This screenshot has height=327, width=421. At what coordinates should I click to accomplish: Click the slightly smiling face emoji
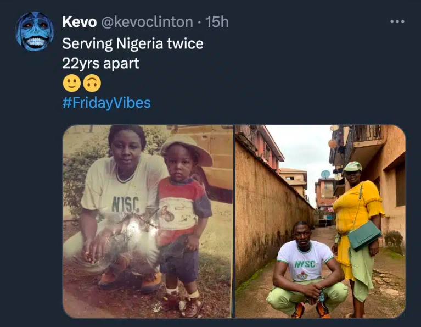71,84
